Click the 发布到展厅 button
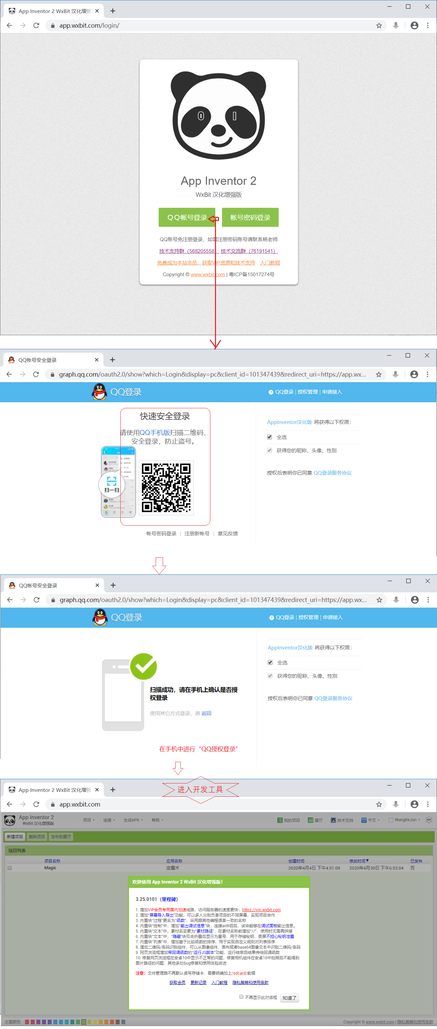This screenshot has width=437, height=1029. tap(61, 837)
